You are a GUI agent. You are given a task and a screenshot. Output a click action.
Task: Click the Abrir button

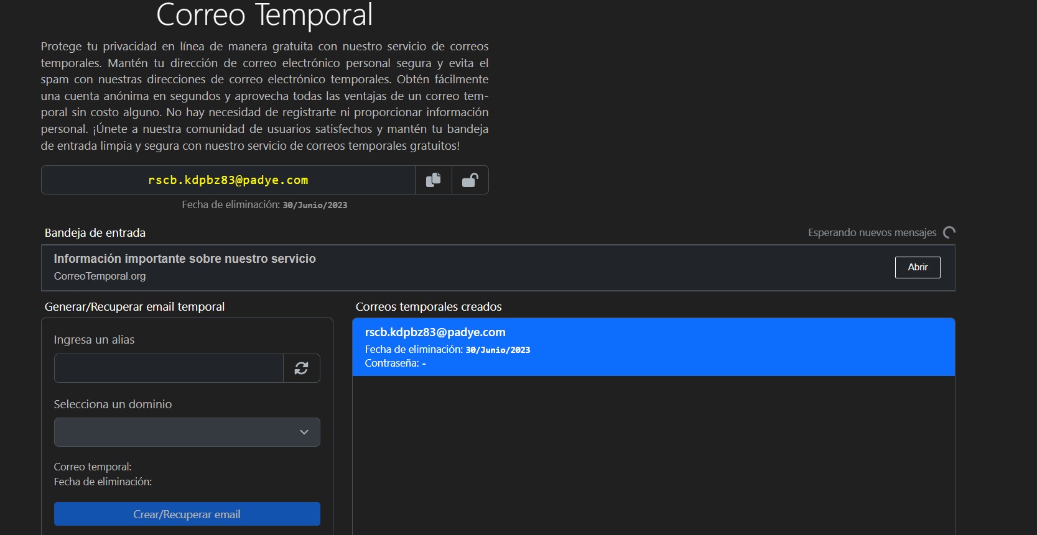point(918,267)
